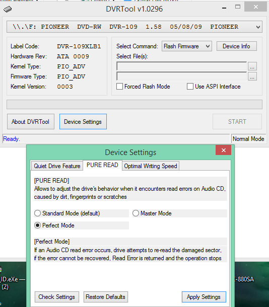
Task: Switch to the PURE READ tab
Action: tap(102, 165)
